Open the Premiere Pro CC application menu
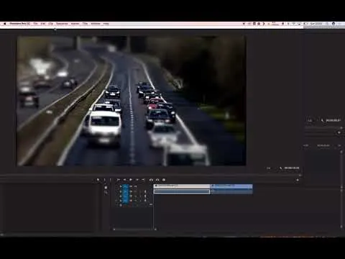Image resolution: width=345 pixels, height=259 pixels. pos(20,24)
